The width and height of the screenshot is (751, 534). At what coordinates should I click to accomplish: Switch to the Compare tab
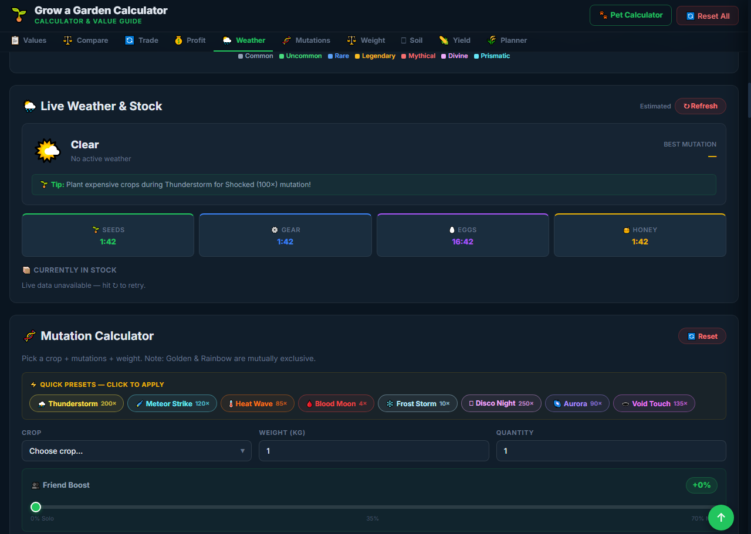tap(86, 40)
